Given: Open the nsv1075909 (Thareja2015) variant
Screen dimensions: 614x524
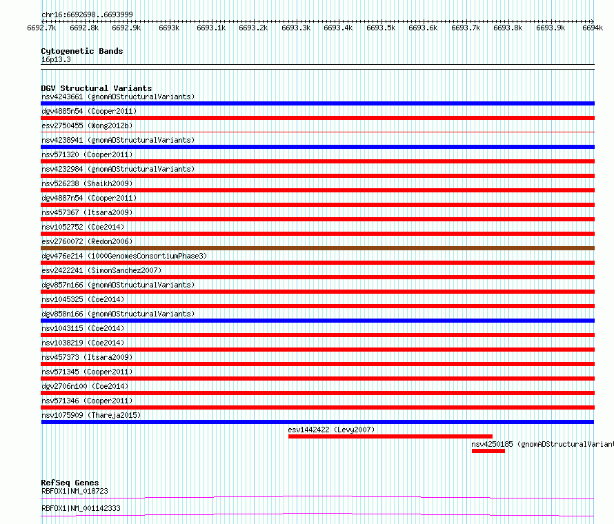Looking at the screenshot, I should point(91,415).
